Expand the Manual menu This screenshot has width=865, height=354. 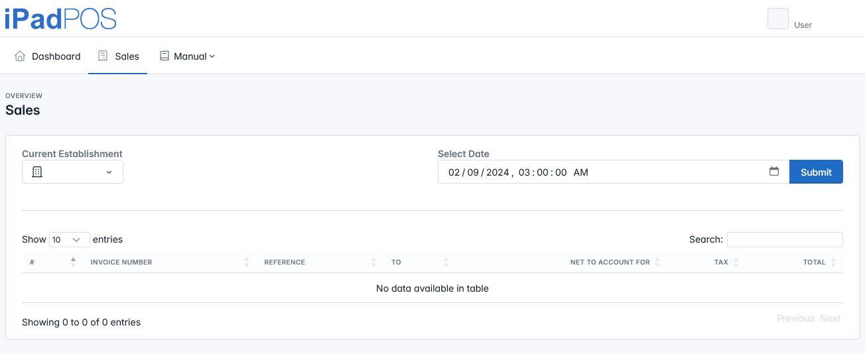click(188, 56)
